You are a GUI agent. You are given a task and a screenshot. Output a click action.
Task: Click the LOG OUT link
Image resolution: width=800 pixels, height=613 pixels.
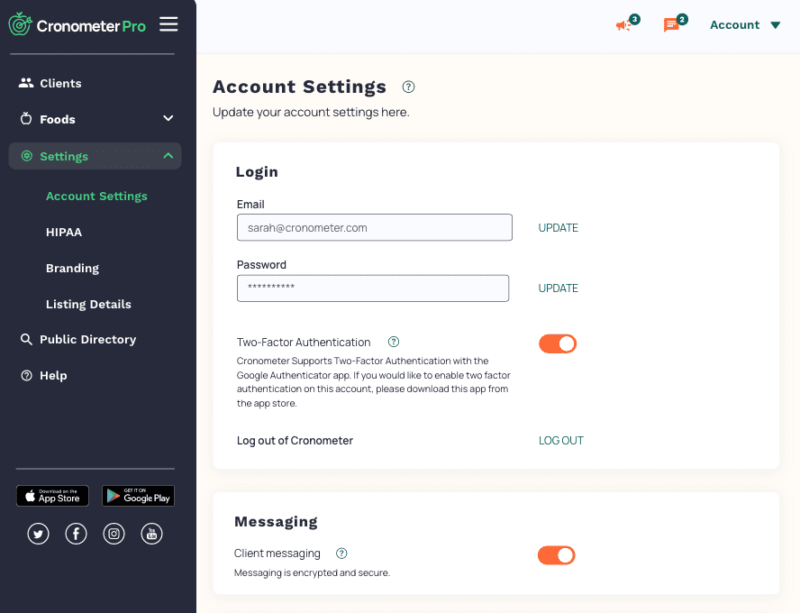(x=561, y=441)
